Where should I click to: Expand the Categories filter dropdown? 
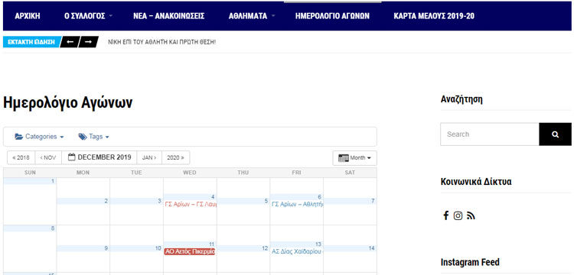tap(39, 137)
